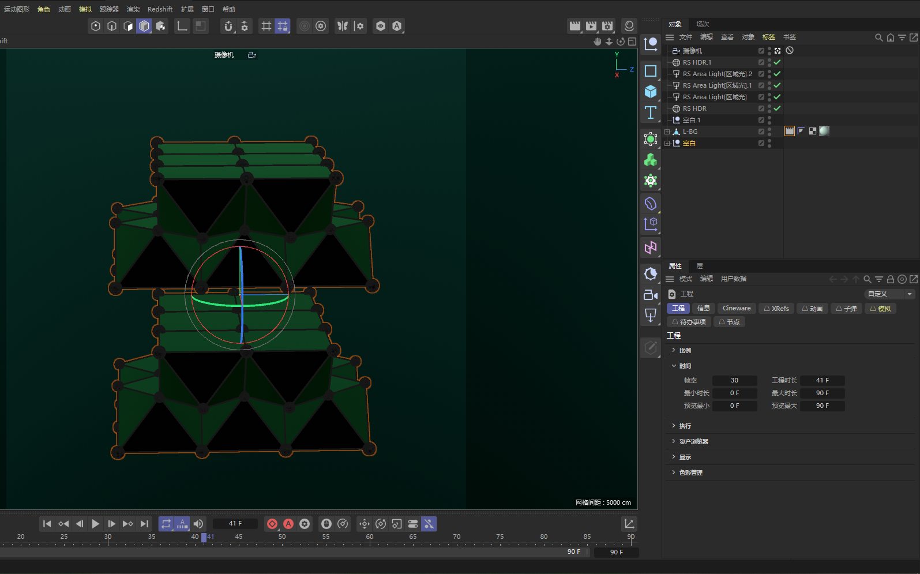Open the 标签 menu in object manager

tap(769, 37)
